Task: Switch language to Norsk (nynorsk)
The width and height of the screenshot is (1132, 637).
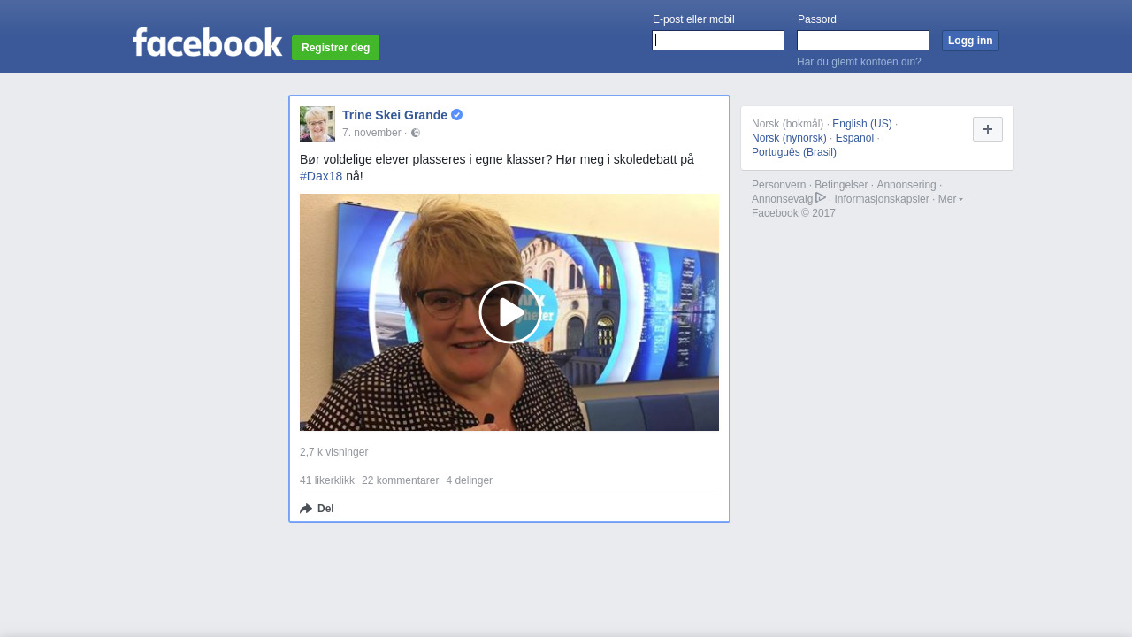Action: (x=789, y=138)
